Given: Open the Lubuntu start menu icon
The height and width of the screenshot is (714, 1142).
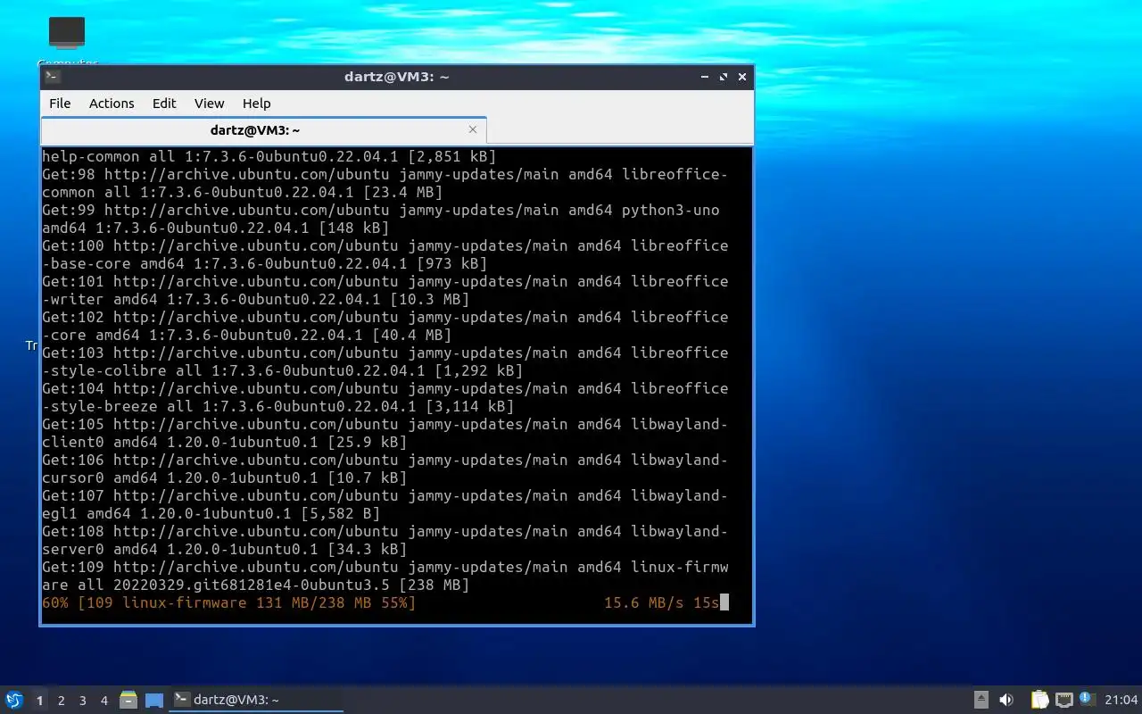Looking at the screenshot, I should (x=13, y=700).
